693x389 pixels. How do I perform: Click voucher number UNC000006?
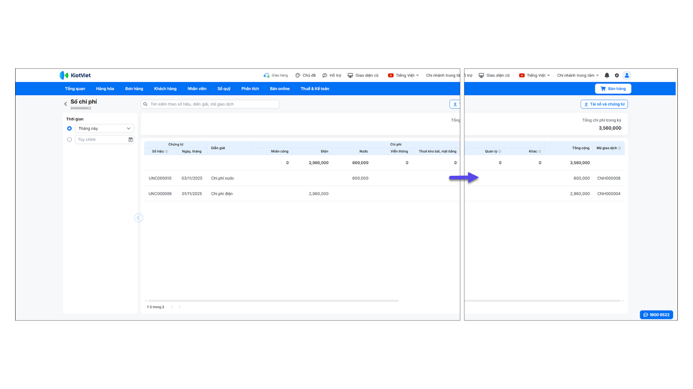tap(160, 194)
